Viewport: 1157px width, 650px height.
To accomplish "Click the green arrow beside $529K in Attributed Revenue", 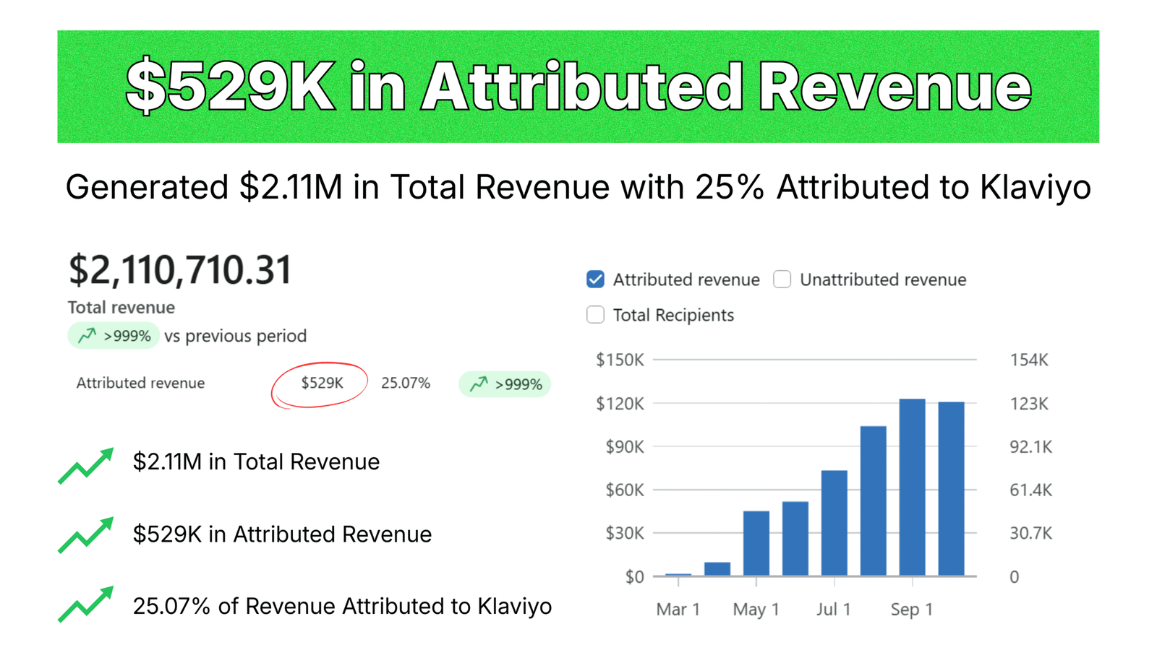I will coord(86,535).
